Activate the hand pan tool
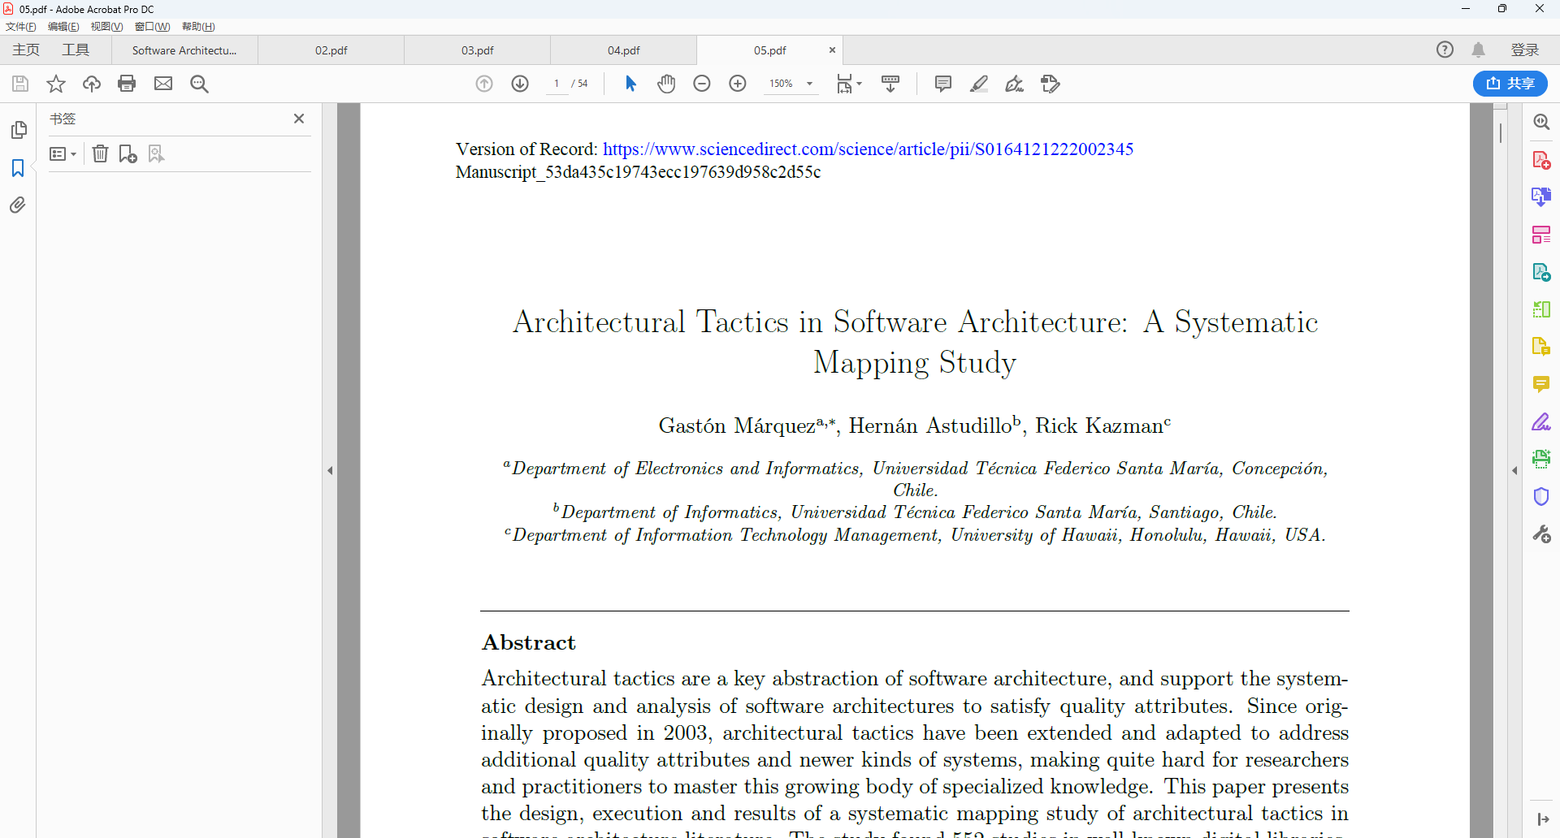This screenshot has width=1560, height=838. [666, 84]
